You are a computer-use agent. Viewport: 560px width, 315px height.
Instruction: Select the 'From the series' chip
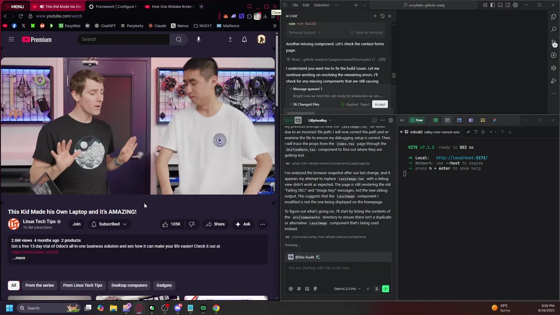[39, 285]
